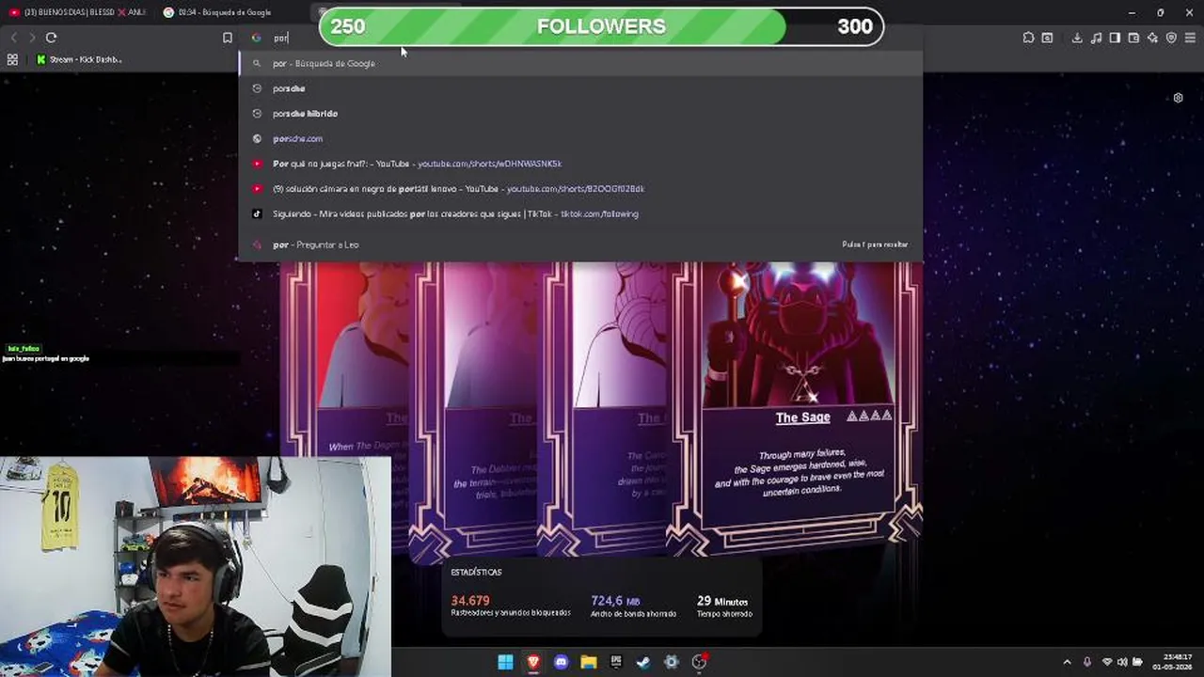Screen dimensions: 1204x677
Task: Open the volume speaker tray icon
Action: (x=1122, y=662)
